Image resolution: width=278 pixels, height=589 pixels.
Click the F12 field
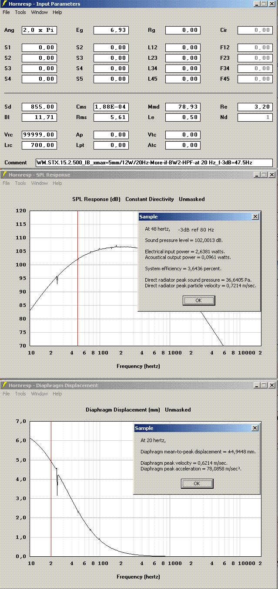(255, 48)
